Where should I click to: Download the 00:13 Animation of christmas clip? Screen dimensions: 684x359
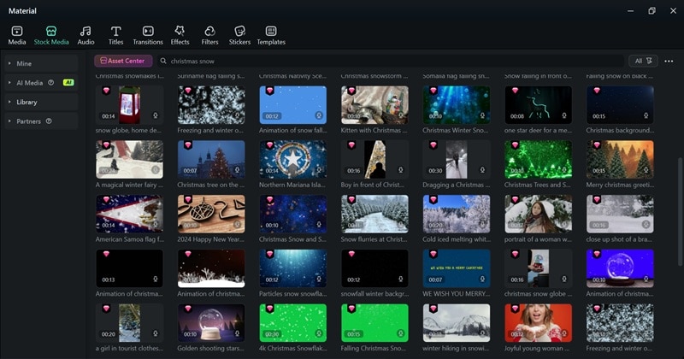(156, 280)
